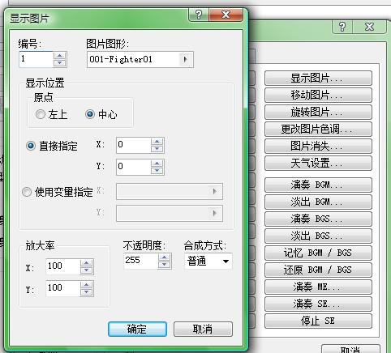This screenshot has width=391, height=353.
Task: Open the variable Y selector arrow
Action: pos(215,213)
